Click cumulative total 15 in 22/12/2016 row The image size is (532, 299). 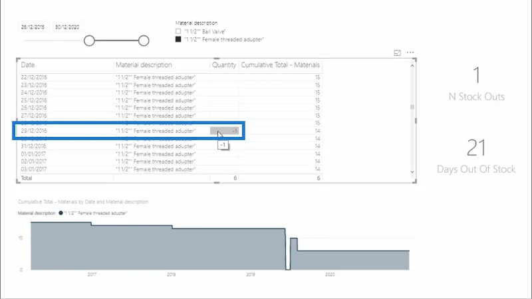point(317,77)
